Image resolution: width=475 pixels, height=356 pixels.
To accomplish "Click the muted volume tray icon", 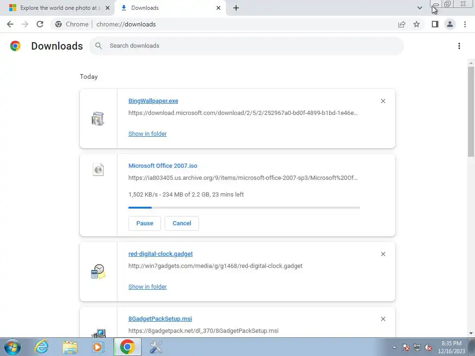I will point(428,348).
